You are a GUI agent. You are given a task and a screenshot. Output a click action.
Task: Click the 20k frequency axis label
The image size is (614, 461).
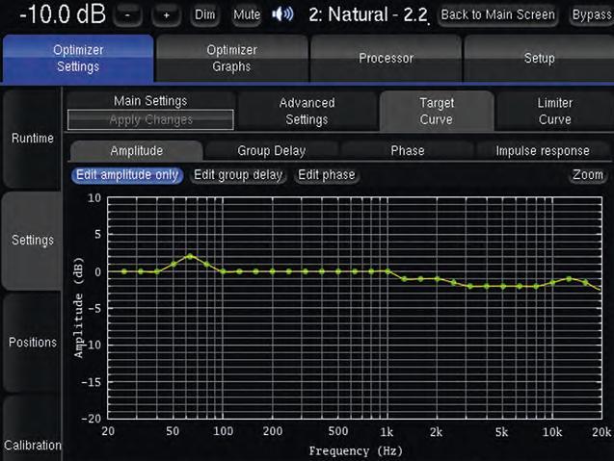(601, 432)
